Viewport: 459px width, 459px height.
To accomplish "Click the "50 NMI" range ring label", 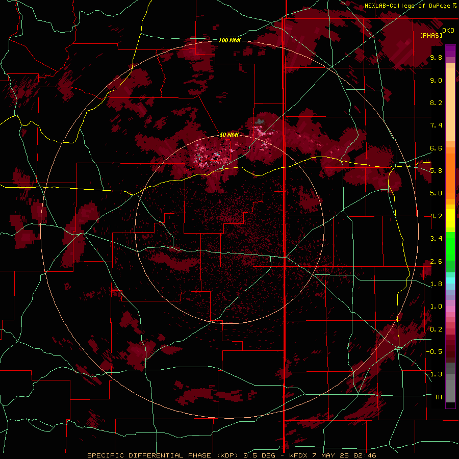I will point(229,135).
